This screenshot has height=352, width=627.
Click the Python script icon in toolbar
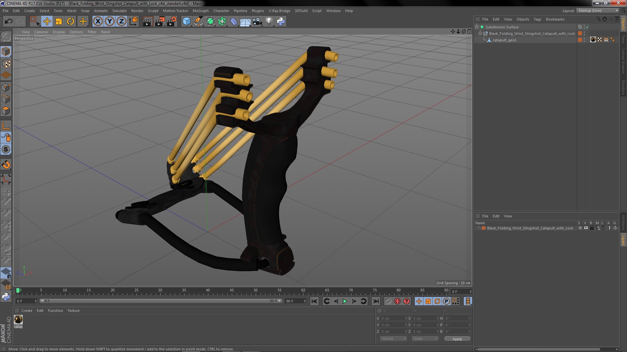point(281,22)
